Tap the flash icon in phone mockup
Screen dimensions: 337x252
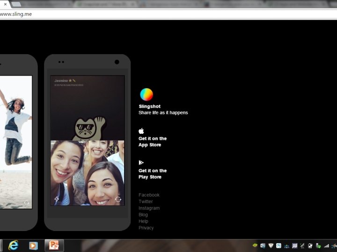pos(57,199)
